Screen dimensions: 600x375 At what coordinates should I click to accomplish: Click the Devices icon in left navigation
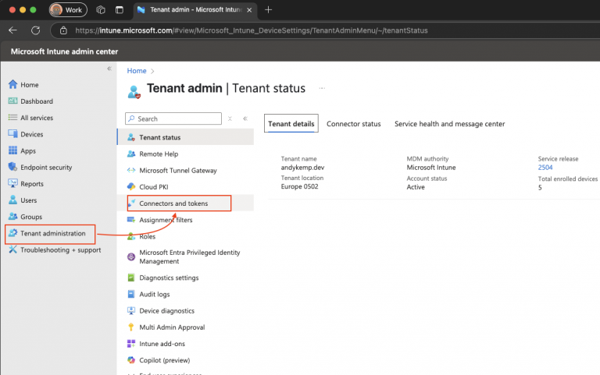12,134
